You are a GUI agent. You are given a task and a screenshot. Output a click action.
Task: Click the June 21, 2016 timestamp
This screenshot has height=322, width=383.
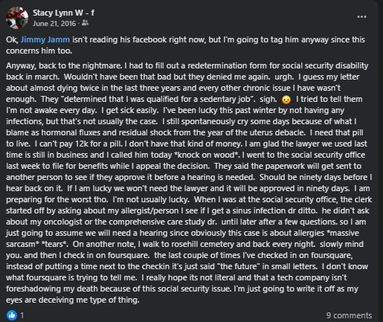pos(54,24)
